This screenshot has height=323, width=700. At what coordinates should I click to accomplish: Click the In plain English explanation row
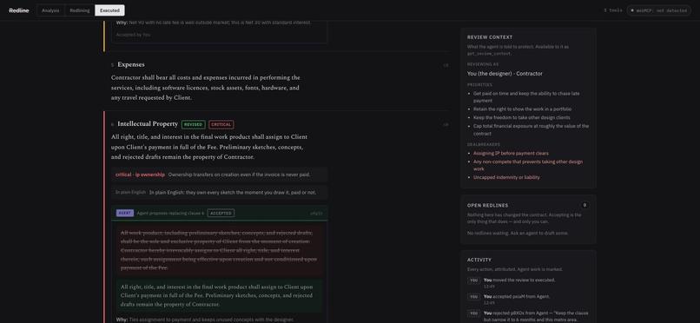219,193
